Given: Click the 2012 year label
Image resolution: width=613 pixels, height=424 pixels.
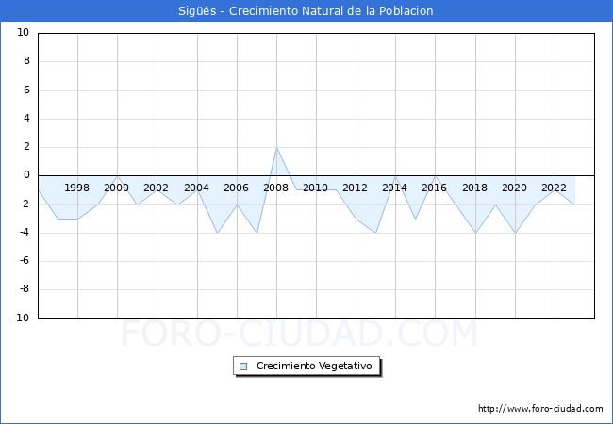Looking at the screenshot, I should coord(355,188).
